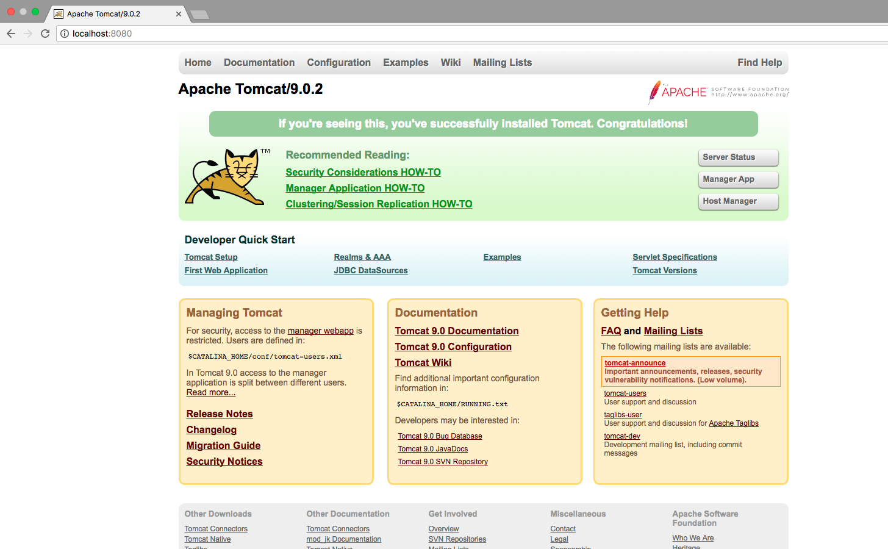Open Clustering/Session Replication HOW-TO link
Screen dimensions: 888x549
coord(379,204)
